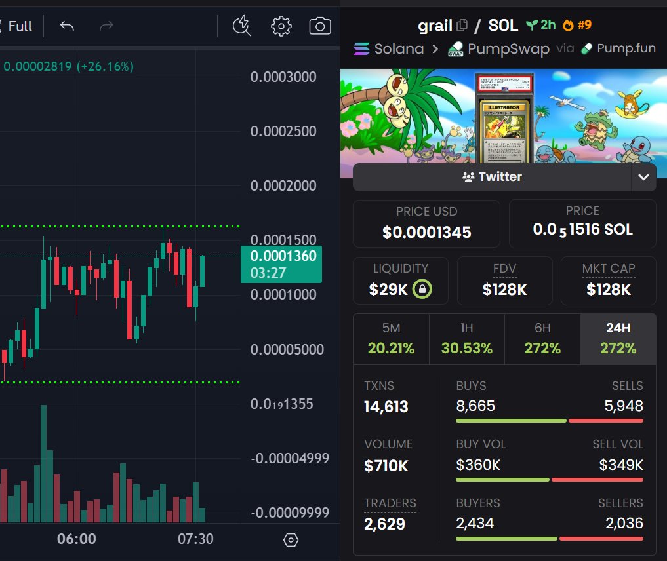Click the VOLUME value $710K
The height and width of the screenshot is (561, 667).
pyautogui.click(x=386, y=466)
